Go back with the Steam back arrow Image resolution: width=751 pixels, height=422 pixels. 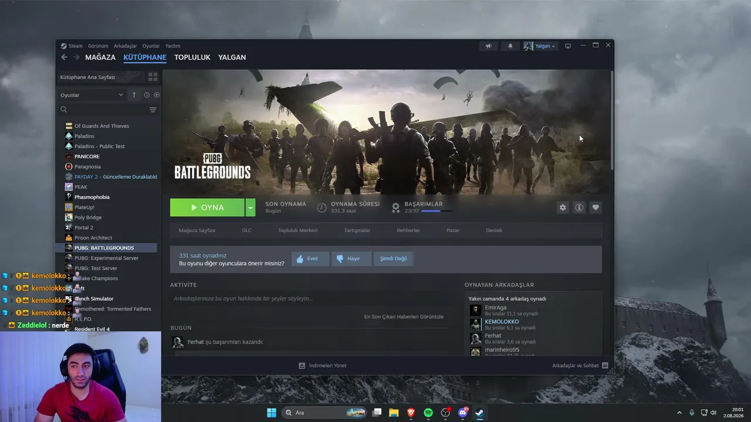pos(64,57)
